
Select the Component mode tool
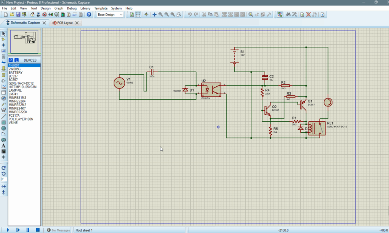coord(3,39)
